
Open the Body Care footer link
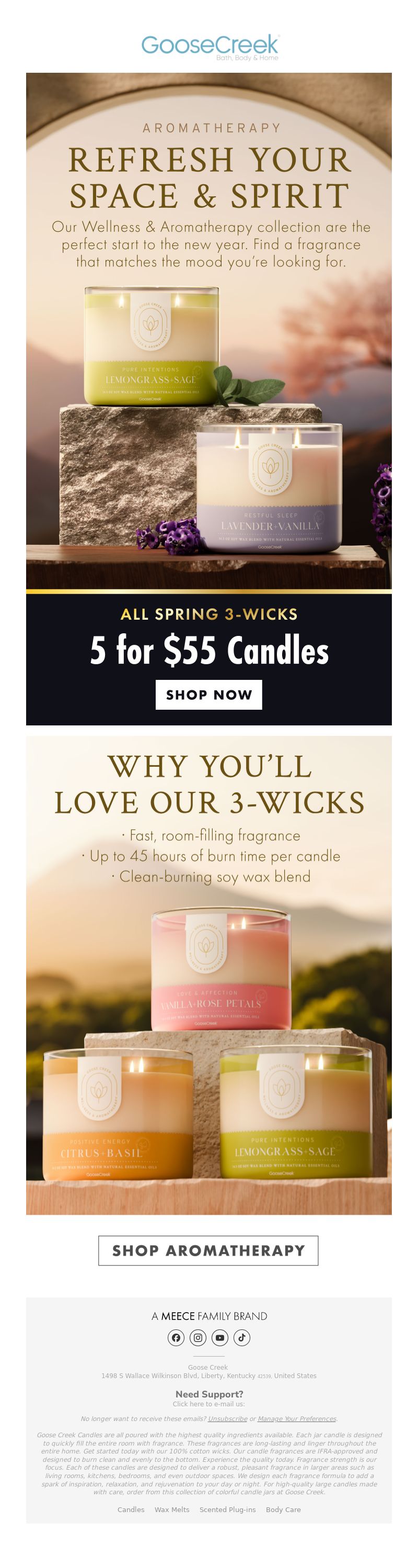click(x=283, y=1509)
